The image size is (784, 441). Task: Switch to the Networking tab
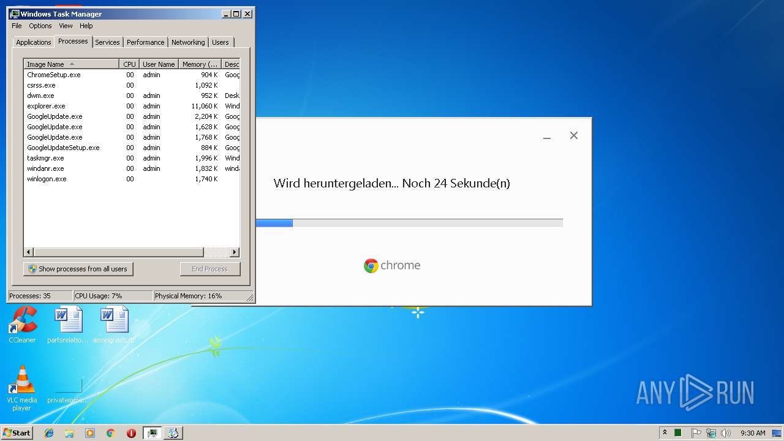coord(188,42)
